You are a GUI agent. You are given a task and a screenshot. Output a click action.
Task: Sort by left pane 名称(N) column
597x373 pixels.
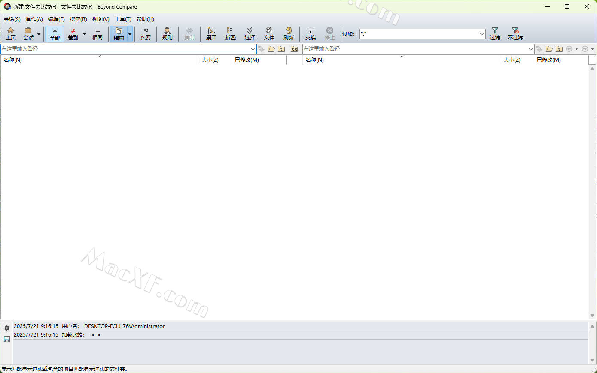(x=100, y=60)
